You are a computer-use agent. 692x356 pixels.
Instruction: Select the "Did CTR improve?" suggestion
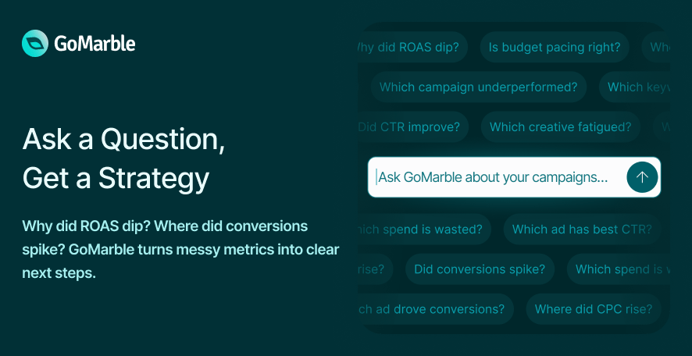coord(413,127)
